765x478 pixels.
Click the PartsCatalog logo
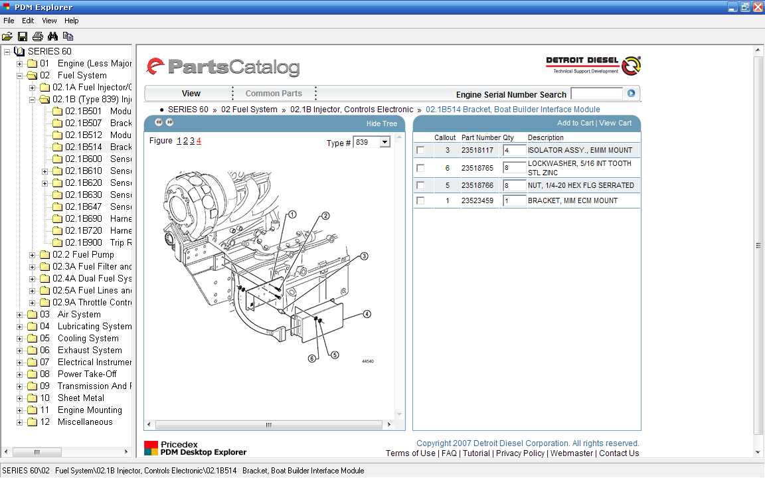223,67
